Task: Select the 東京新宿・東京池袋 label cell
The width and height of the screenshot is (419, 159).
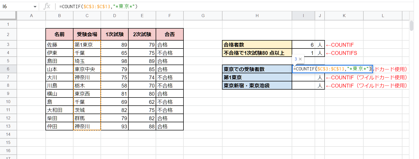Action: click(257, 85)
